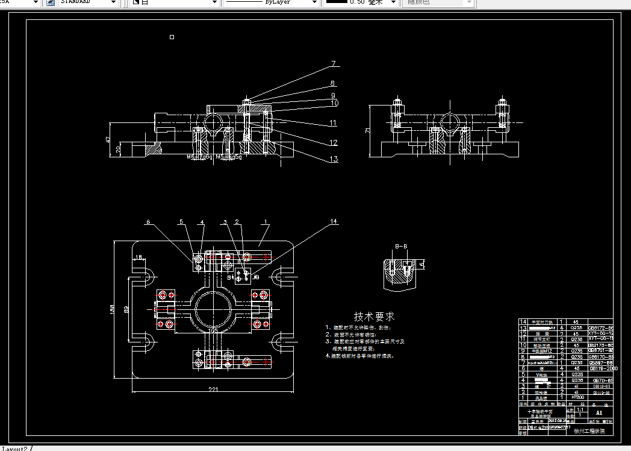Screen dimensions: 631x451
Task: Click technical requirement line numbered 1
Action: pos(359,327)
